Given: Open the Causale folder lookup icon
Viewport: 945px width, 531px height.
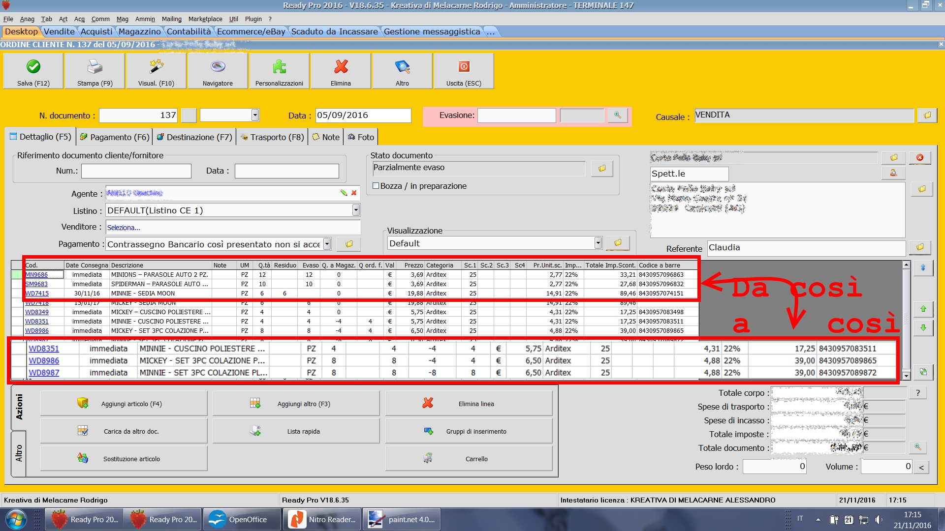Looking at the screenshot, I should pyautogui.click(x=927, y=116).
